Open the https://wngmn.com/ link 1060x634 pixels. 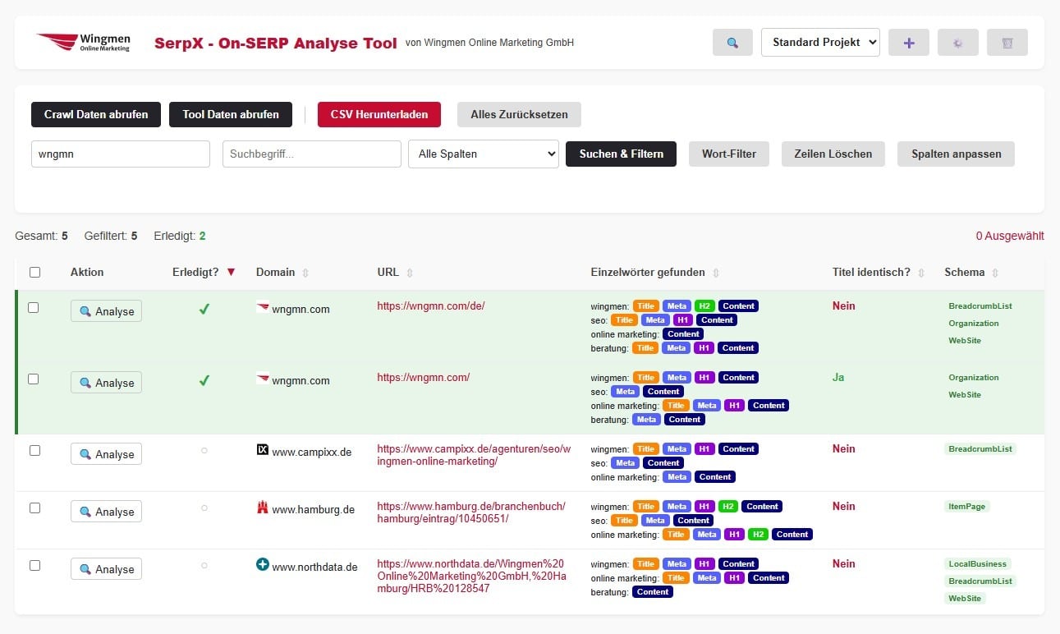[424, 378]
